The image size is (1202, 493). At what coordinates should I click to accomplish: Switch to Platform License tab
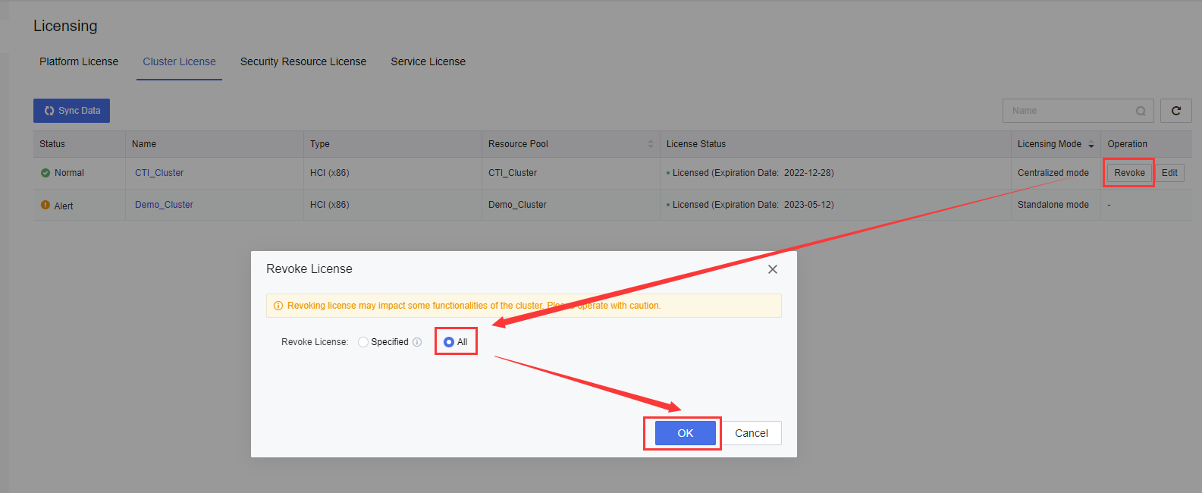point(79,61)
